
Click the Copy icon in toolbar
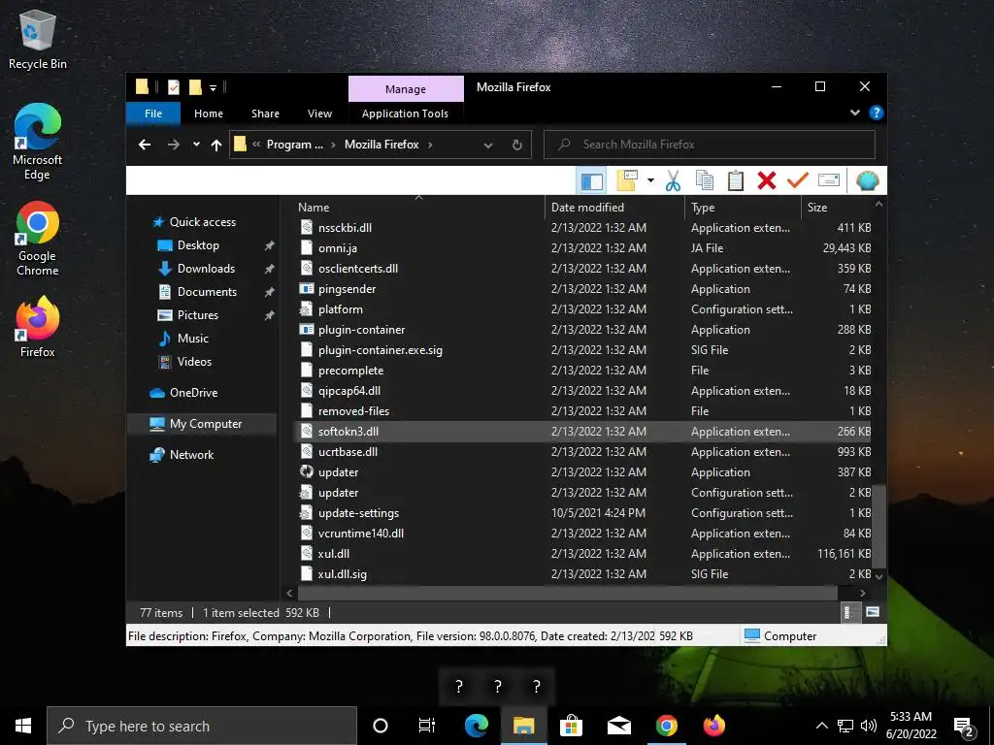[705, 181]
